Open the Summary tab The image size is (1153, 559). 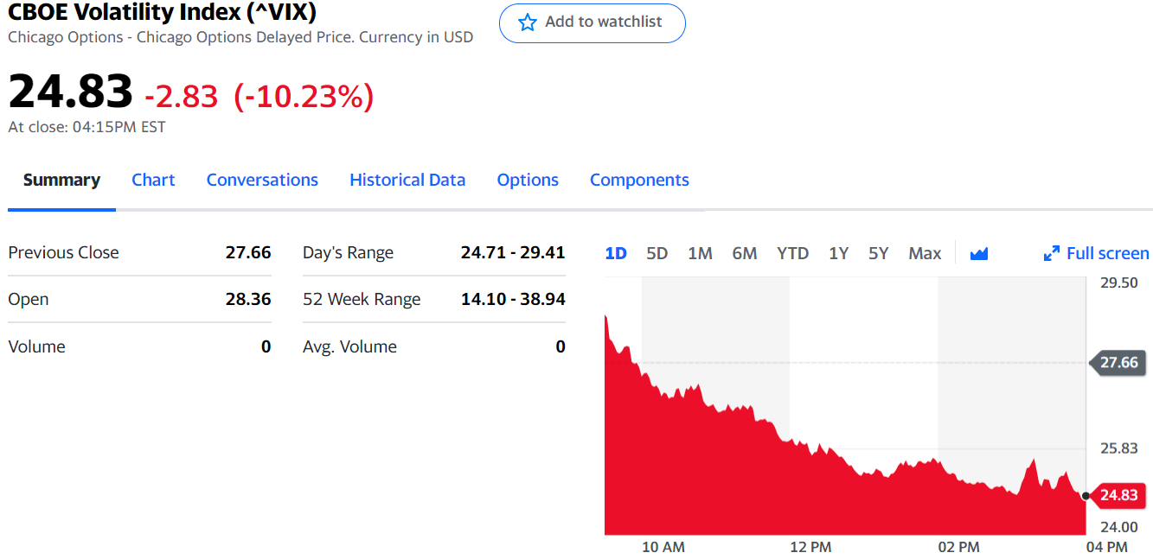pyautogui.click(x=61, y=180)
